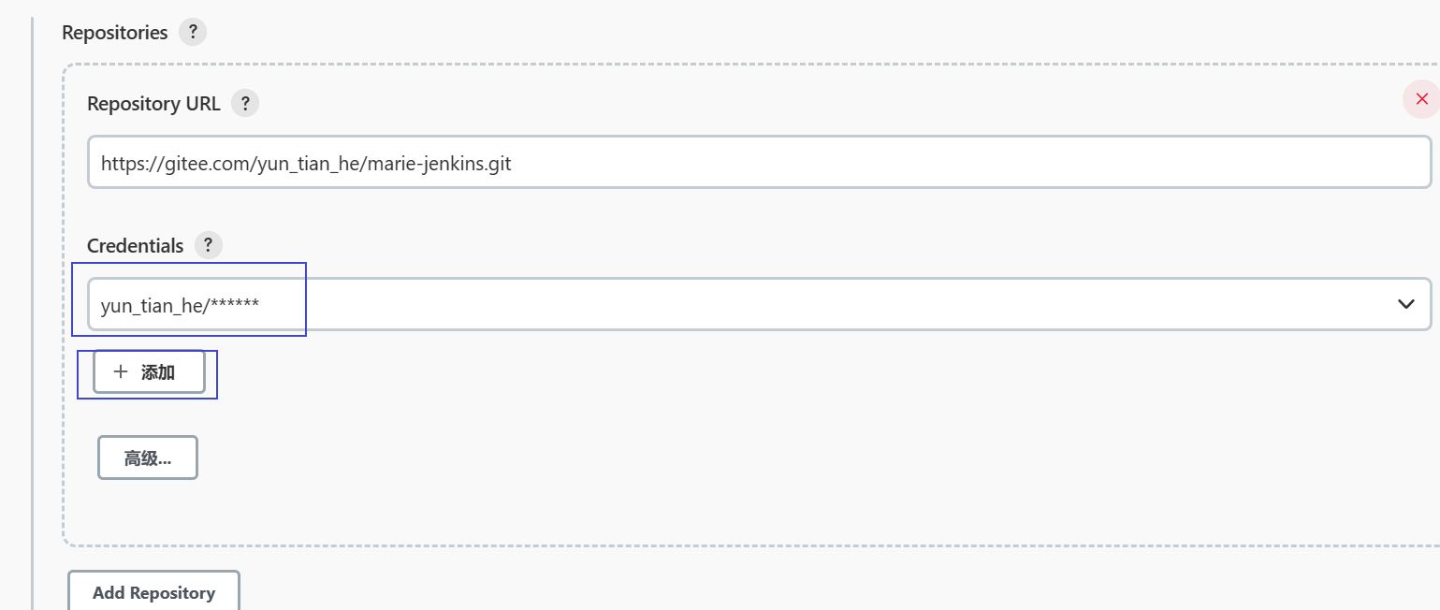Click the Repositories section heading
This screenshot has height=610, width=1440.
[x=114, y=33]
